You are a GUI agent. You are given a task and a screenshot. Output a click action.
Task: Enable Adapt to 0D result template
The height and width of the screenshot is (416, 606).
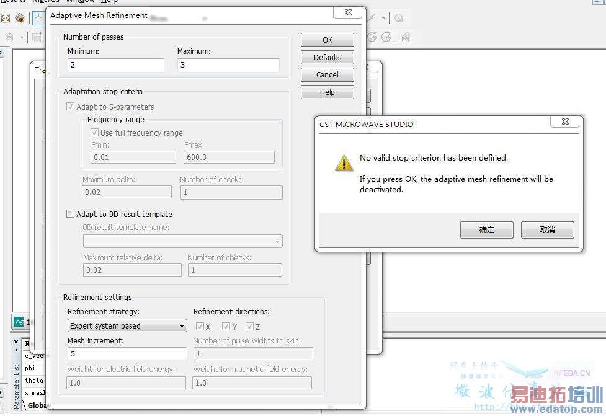(x=70, y=214)
